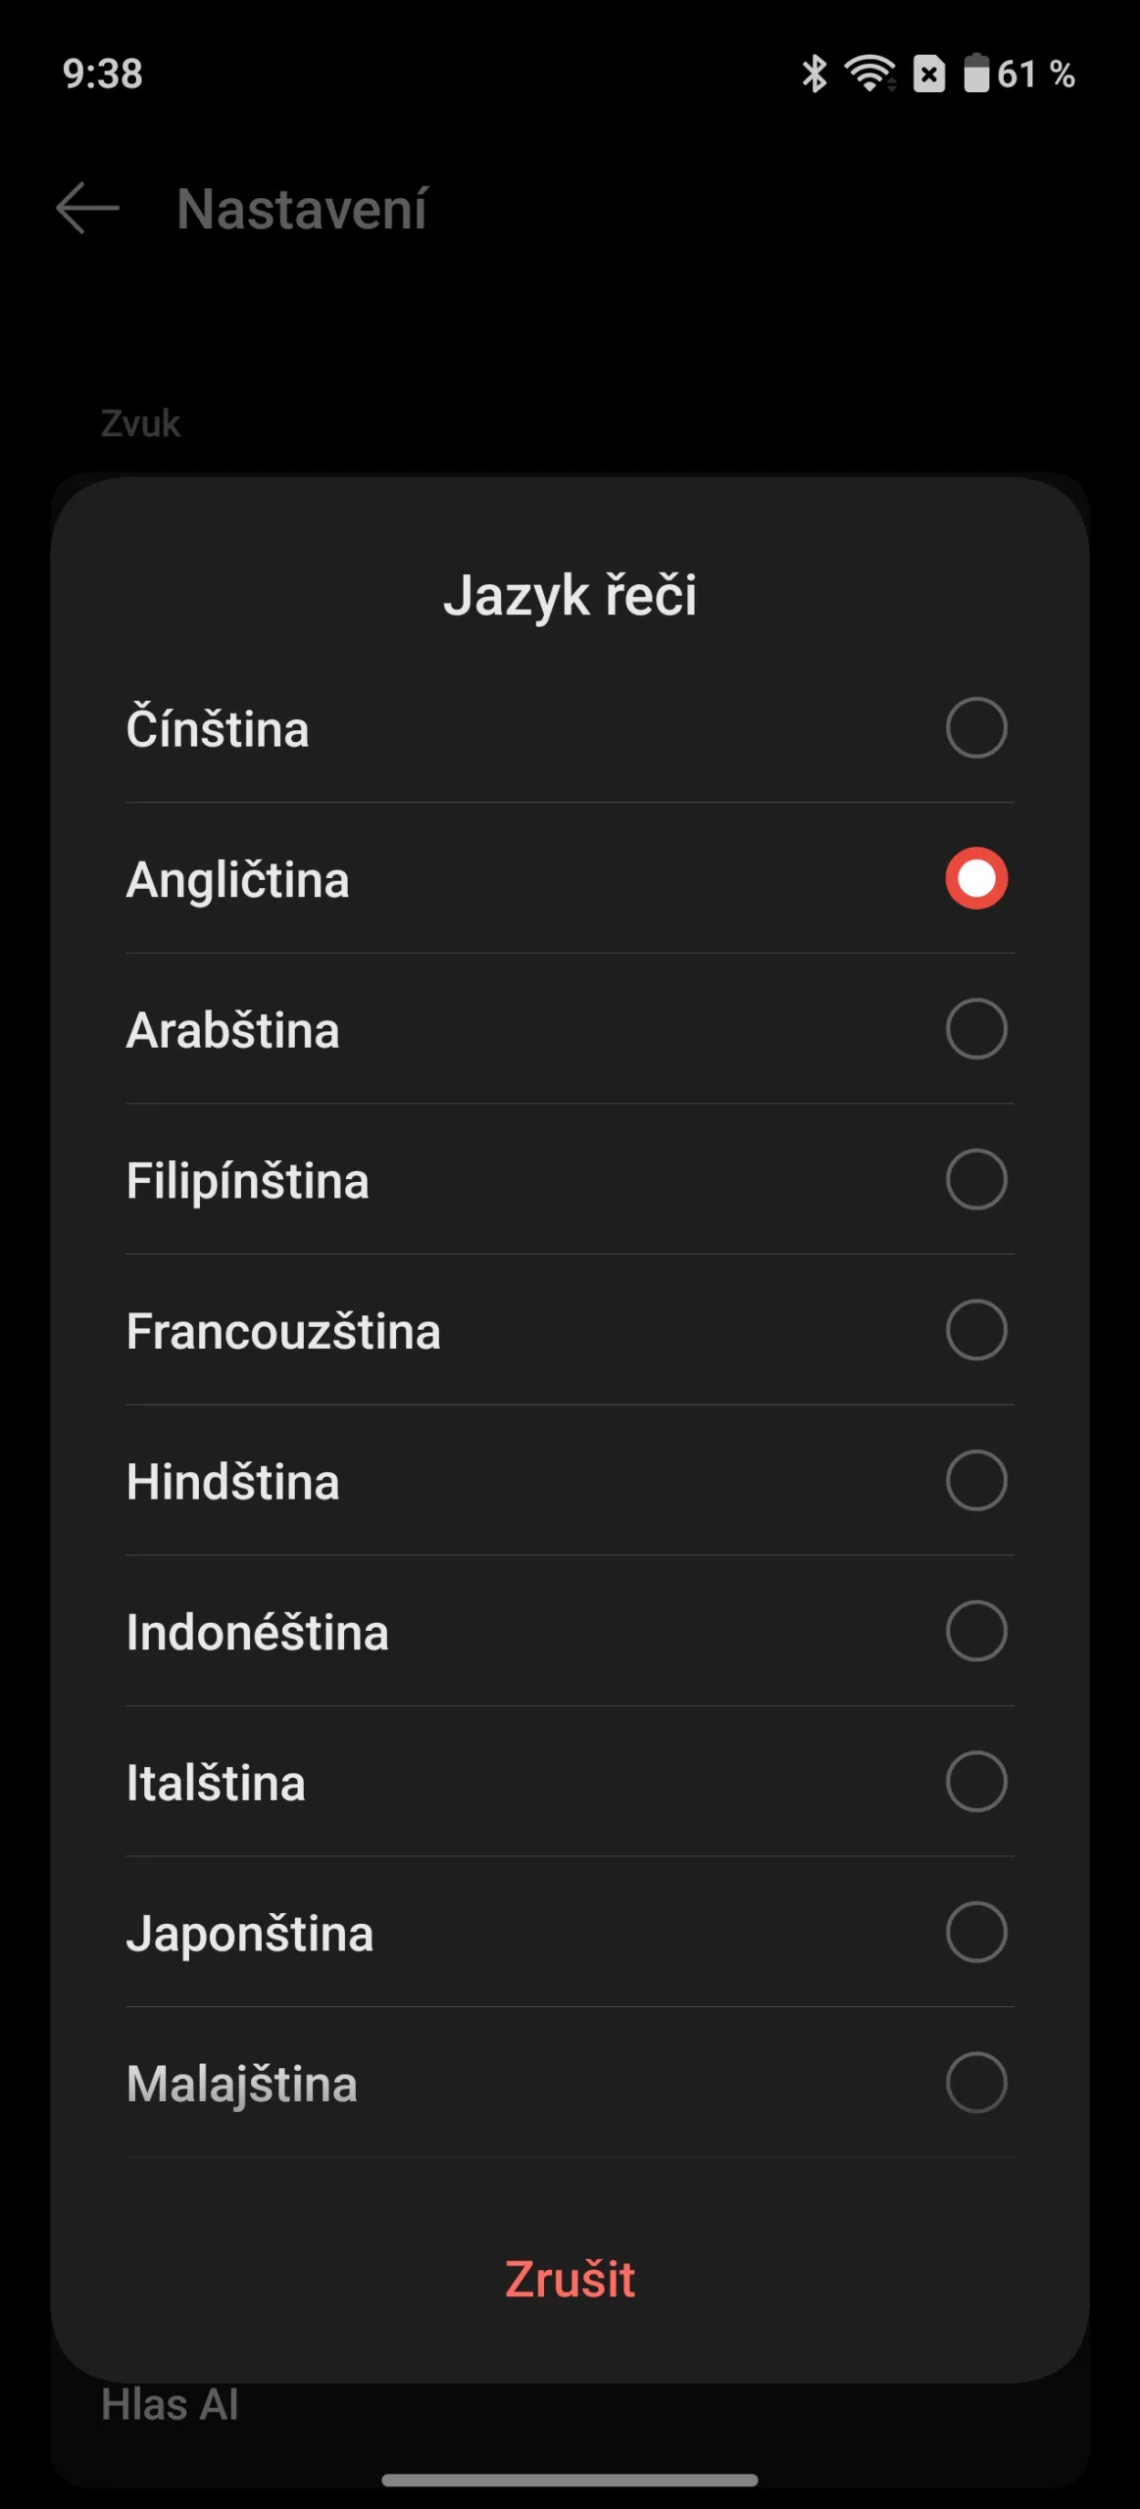Select the Francouzština radio button
This screenshot has height=2509, width=1140.
point(975,1330)
